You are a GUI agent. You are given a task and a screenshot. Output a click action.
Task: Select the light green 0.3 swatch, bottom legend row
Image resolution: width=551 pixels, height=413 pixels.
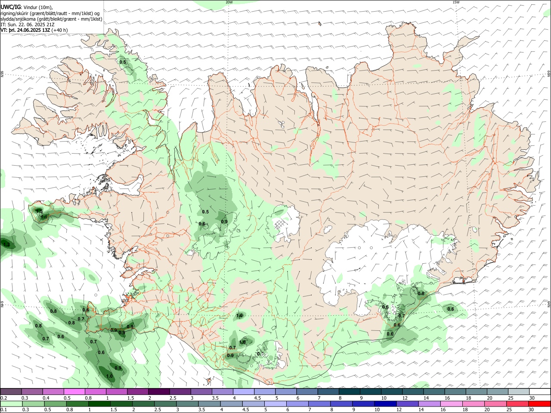(32, 404)
